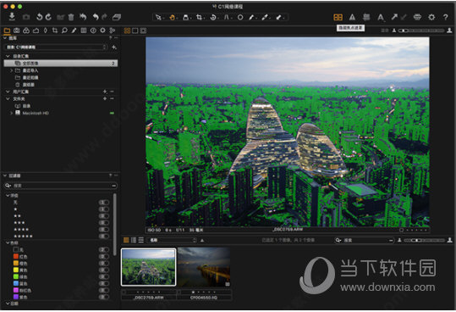Toggle the blue (蓝色) color tag filter
The width and height of the screenshot is (456, 312).
pos(104,283)
